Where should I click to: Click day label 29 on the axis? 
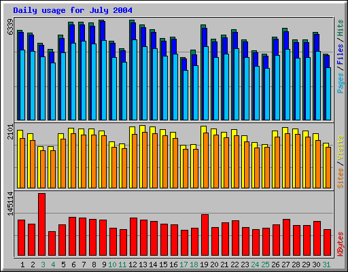[x=306, y=265]
